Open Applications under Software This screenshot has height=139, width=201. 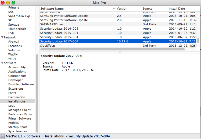click(17, 72)
